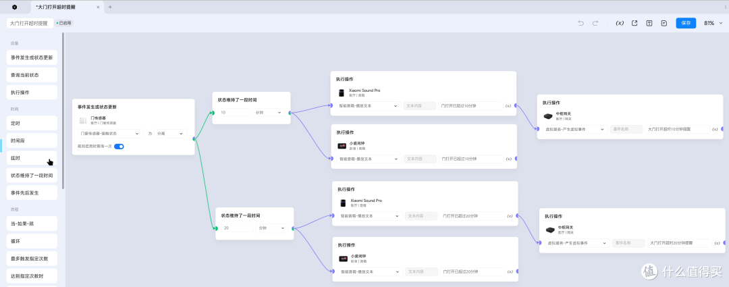Add 事件先后发生 node from sidebar
The width and height of the screenshot is (729, 287).
[32, 192]
